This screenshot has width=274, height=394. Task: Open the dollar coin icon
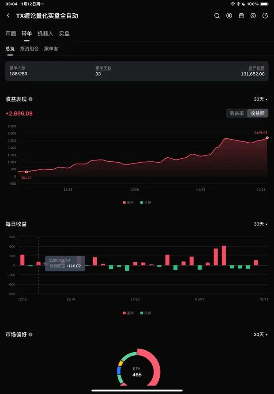pyautogui.click(x=229, y=15)
